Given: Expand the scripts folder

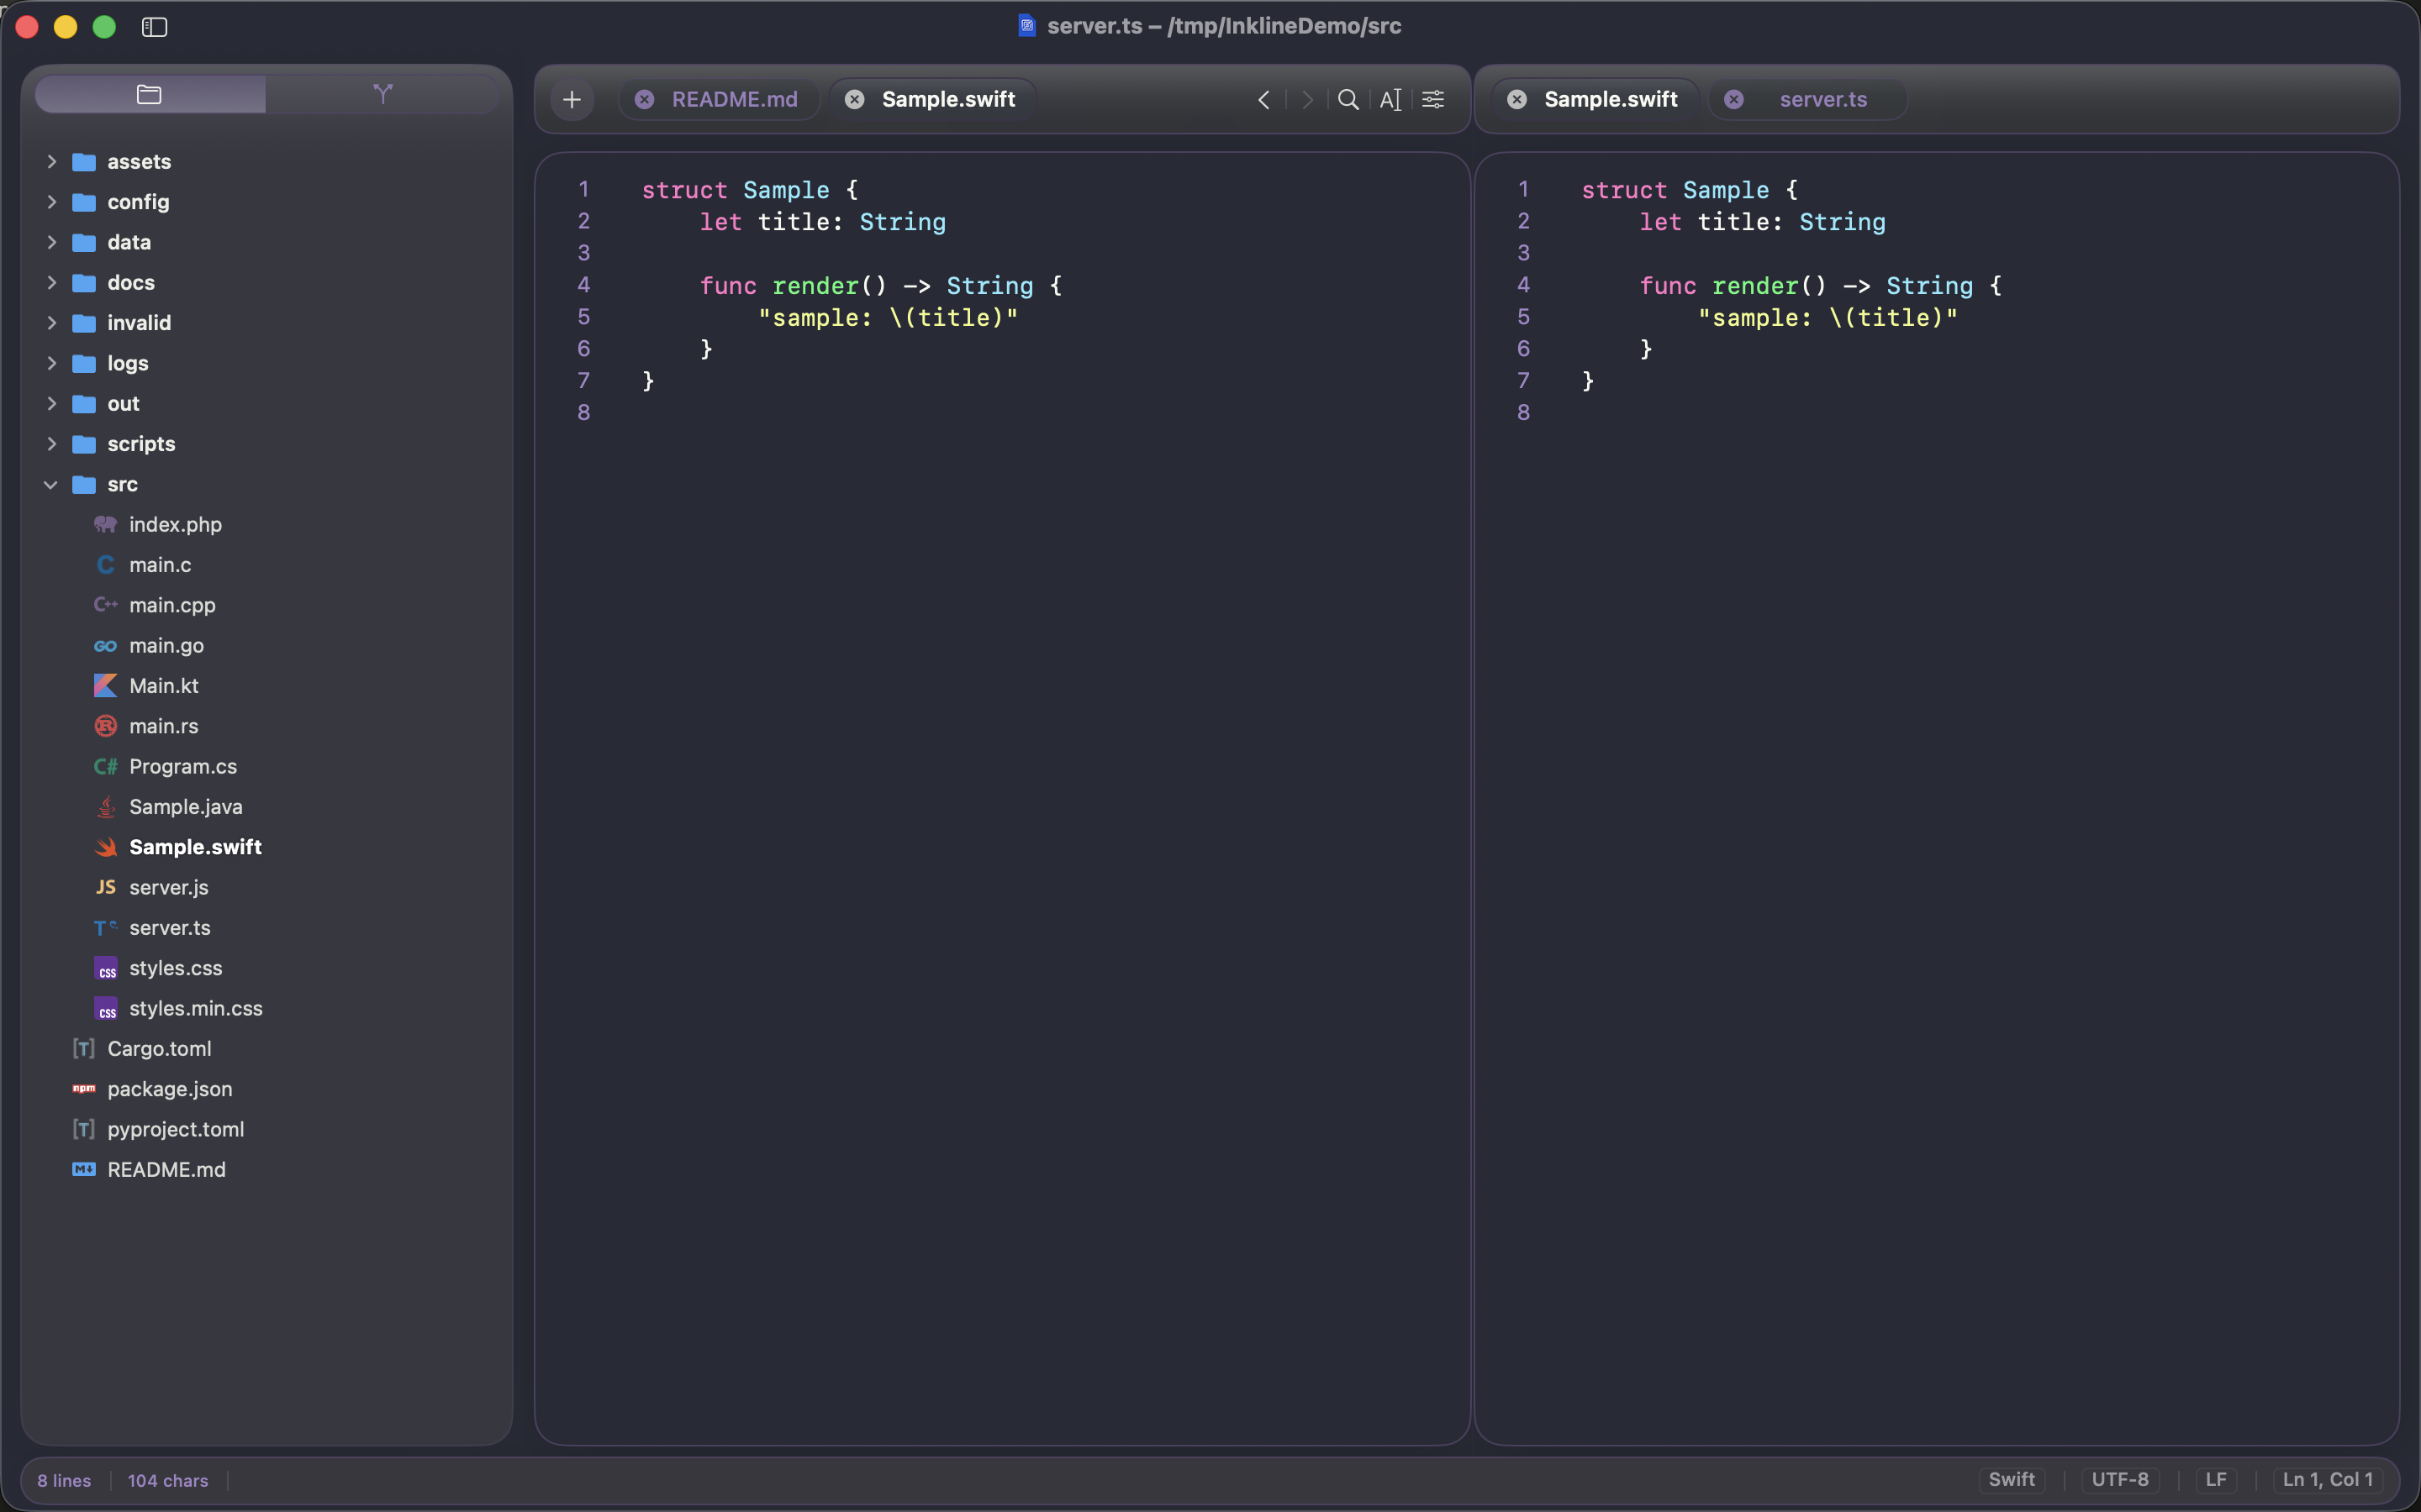Looking at the screenshot, I should [x=51, y=444].
